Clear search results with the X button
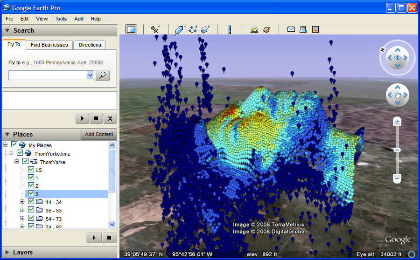This screenshot has height=260, width=420. (110, 118)
